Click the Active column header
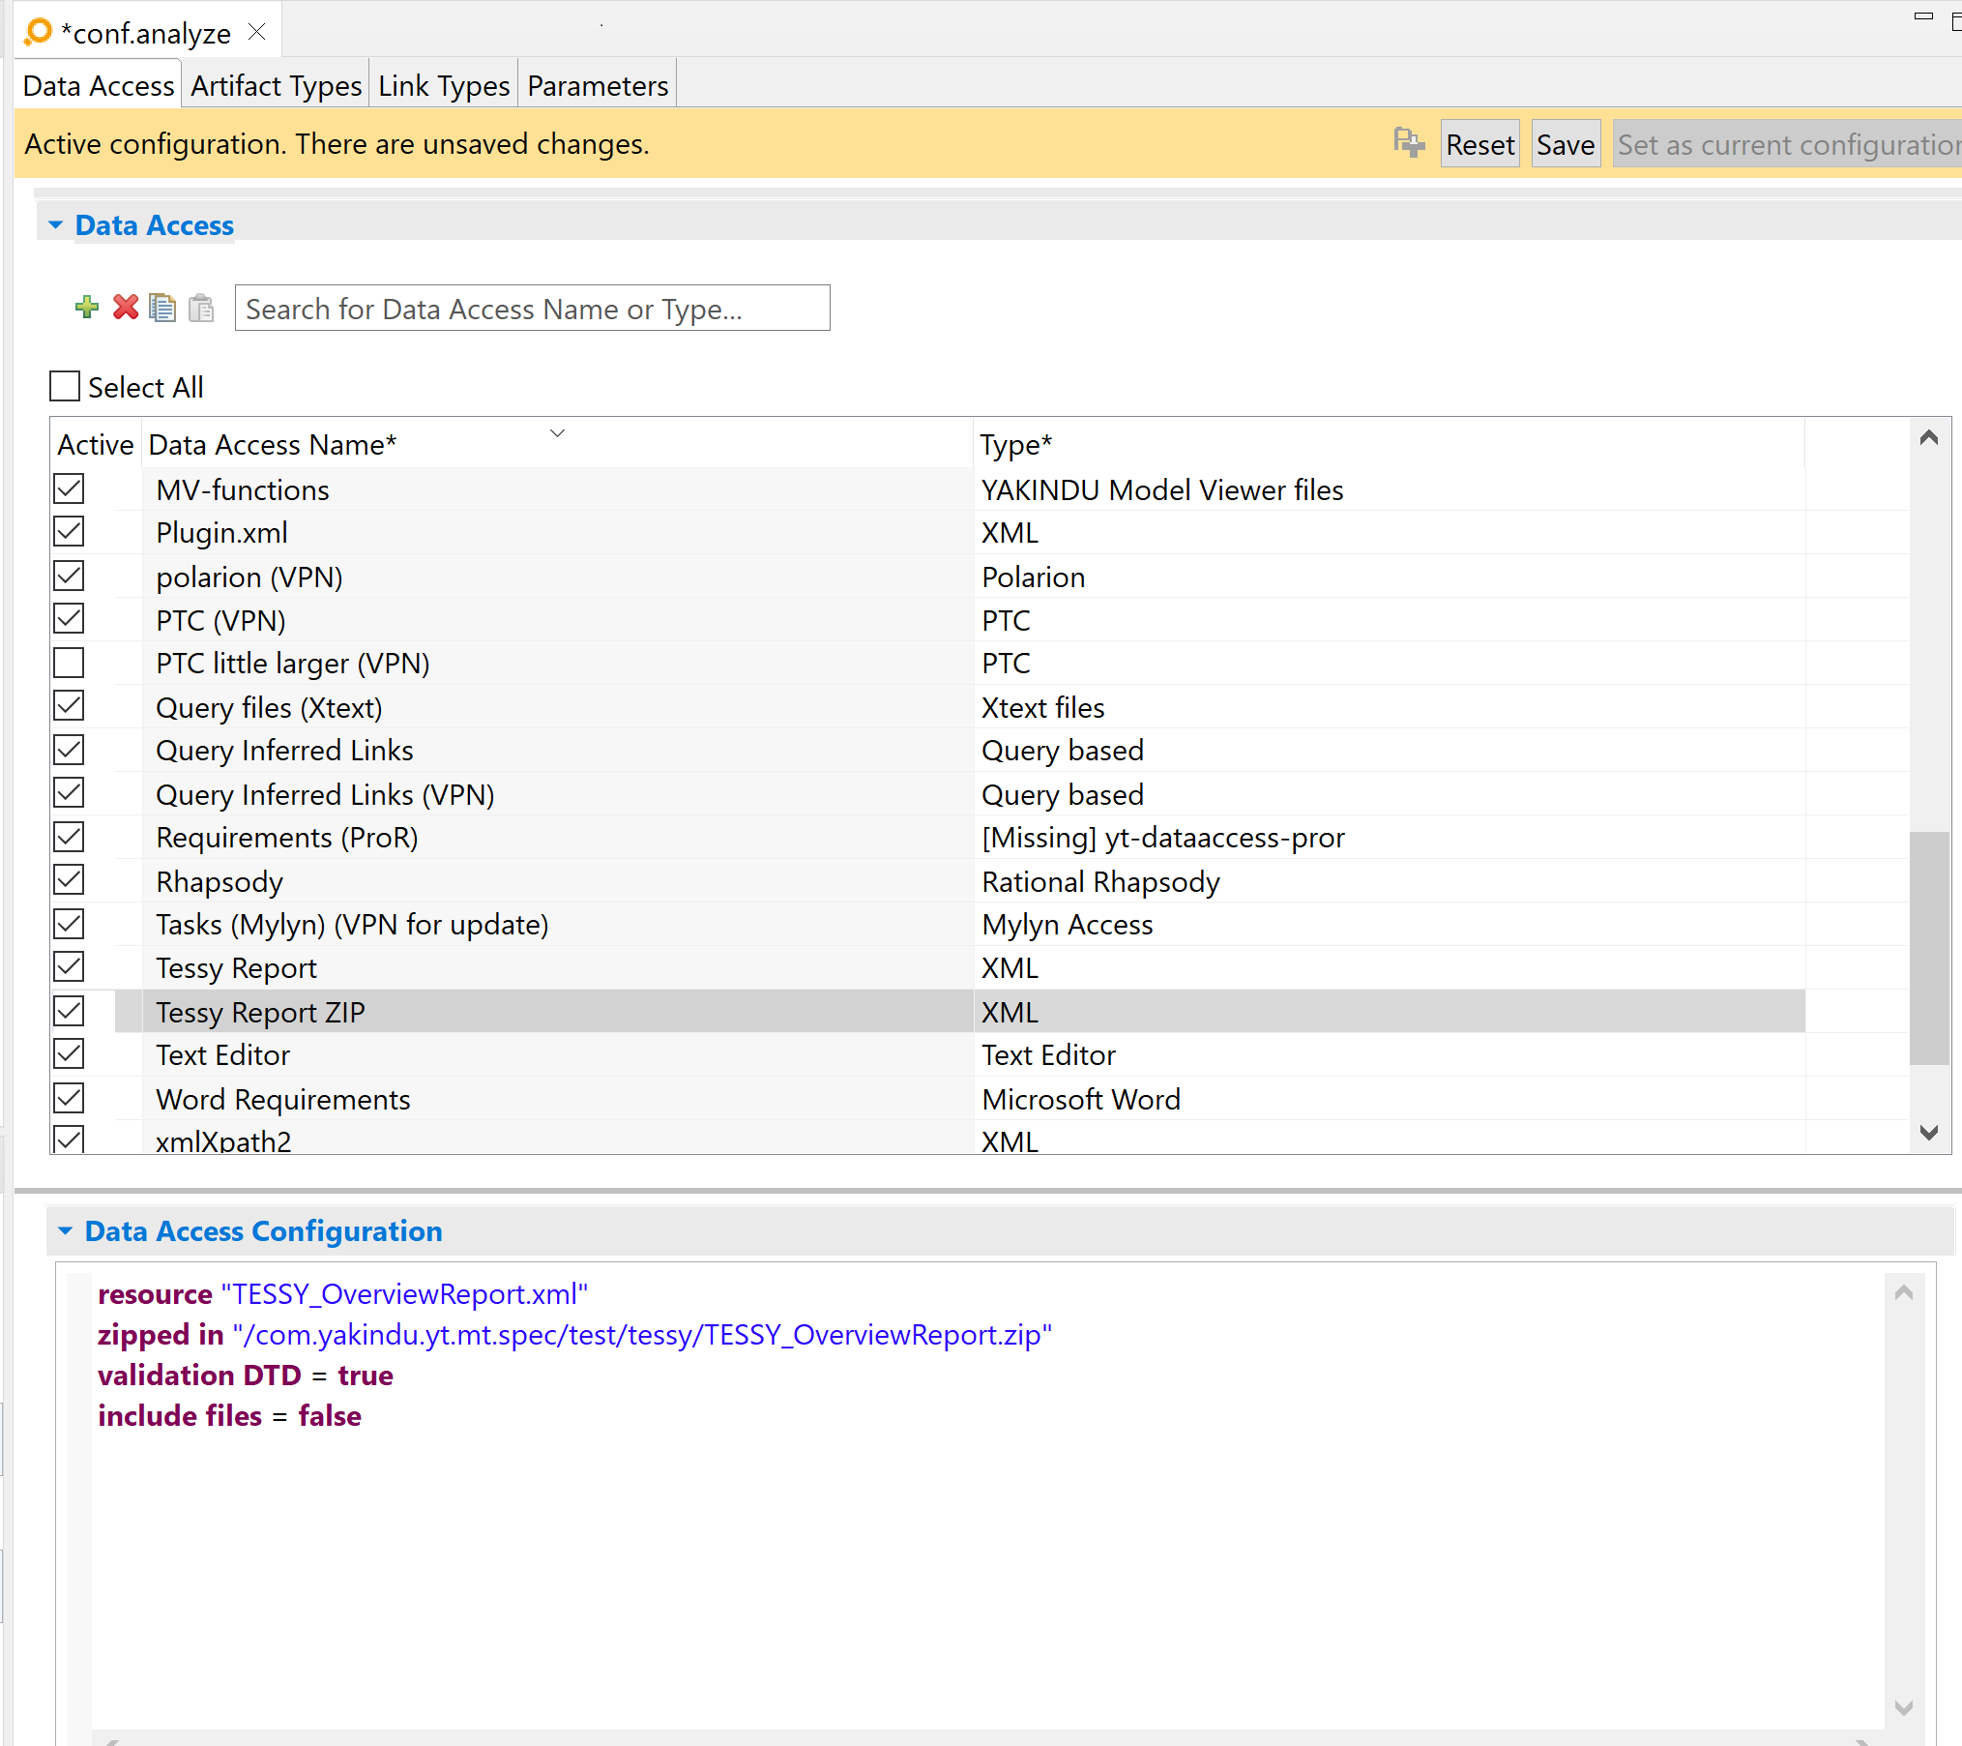 [x=95, y=445]
